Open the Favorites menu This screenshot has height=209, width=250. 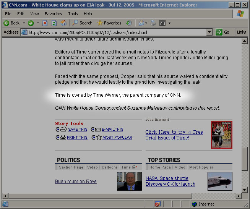click(54, 14)
